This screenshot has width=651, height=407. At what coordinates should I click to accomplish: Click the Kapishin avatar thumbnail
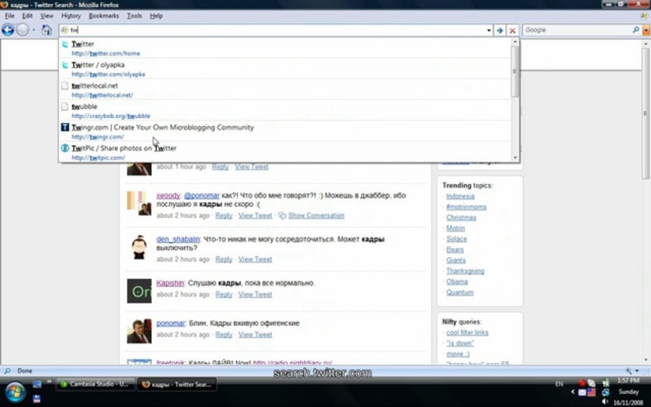pyautogui.click(x=139, y=291)
